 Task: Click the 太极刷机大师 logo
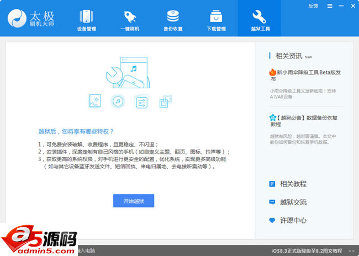(x=33, y=19)
